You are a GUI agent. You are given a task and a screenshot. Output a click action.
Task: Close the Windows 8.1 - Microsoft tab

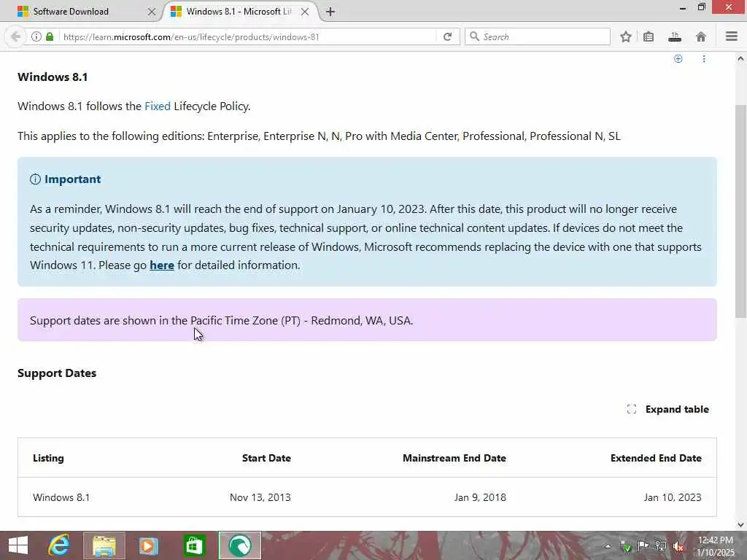tap(305, 12)
